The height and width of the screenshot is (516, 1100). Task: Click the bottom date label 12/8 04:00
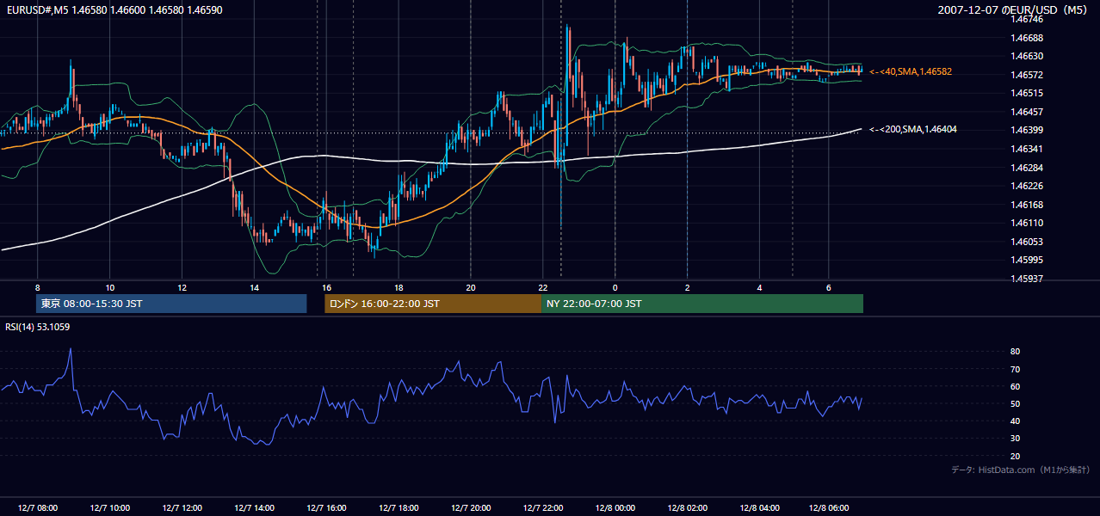759,508
